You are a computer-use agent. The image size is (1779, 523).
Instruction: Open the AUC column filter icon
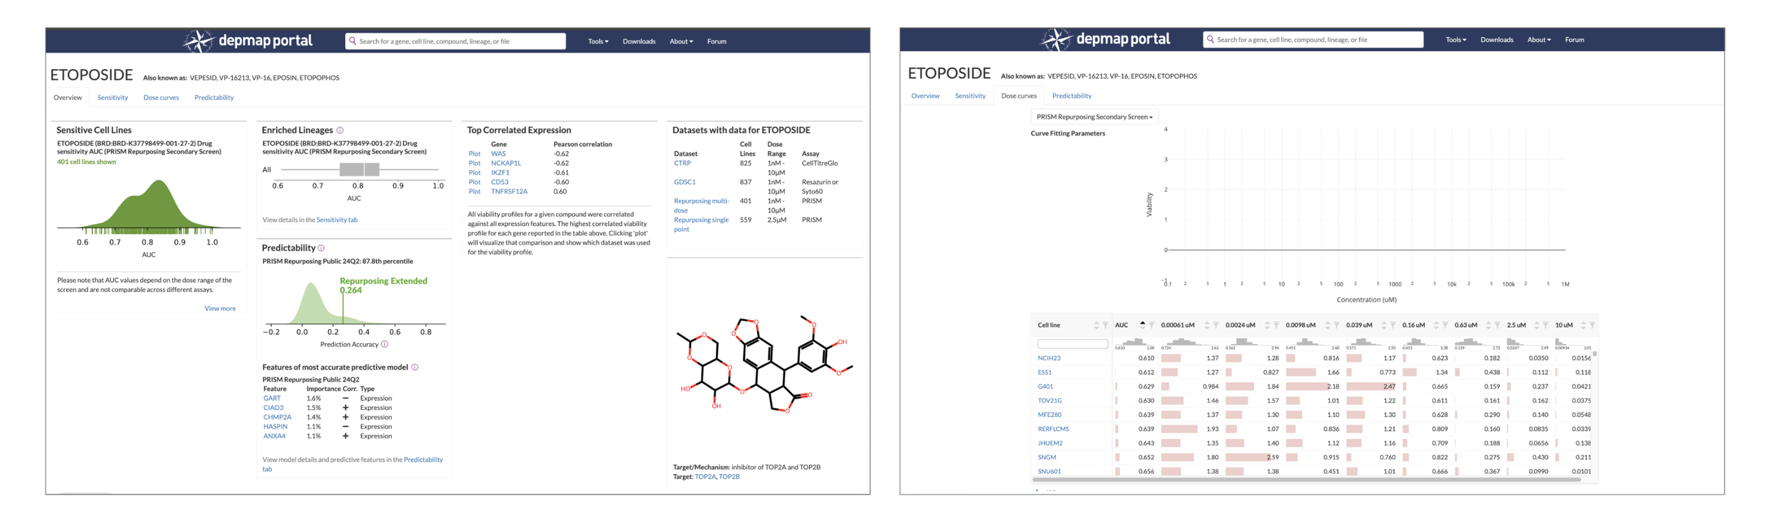1151,325
